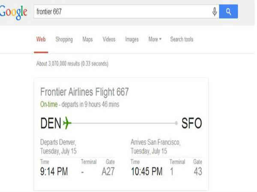Viewport: 257px width, 192px height.
Task: Click the Google logo
Action: 13,12
